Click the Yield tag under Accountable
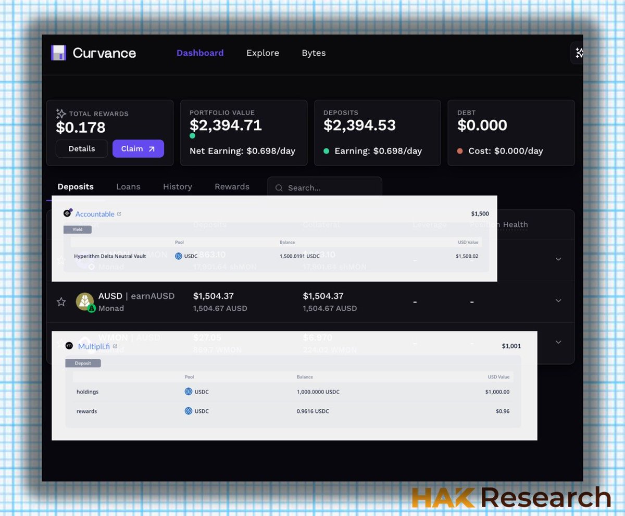Screen dimensions: 625x516 click(77, 229)
